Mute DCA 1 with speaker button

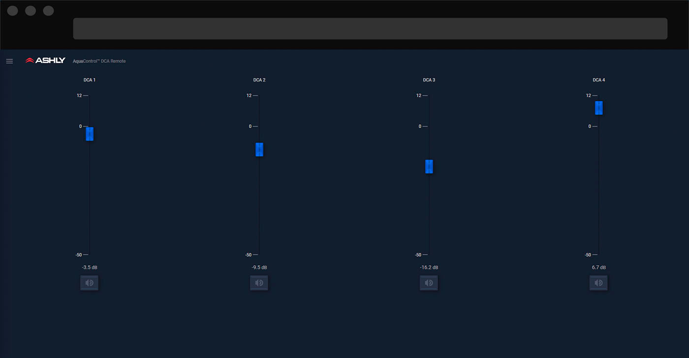coord(89,283)
